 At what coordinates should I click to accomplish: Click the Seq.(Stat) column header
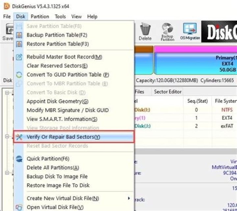pyautogui.click(x=197, y=101)
